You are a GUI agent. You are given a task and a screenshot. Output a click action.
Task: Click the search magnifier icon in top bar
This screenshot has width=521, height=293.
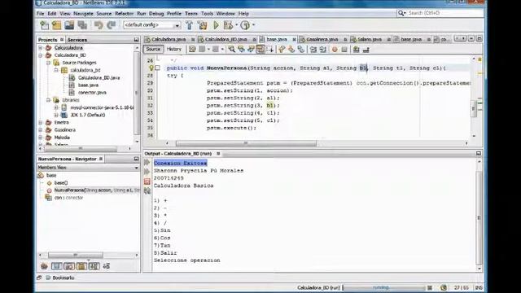[401, 13]
